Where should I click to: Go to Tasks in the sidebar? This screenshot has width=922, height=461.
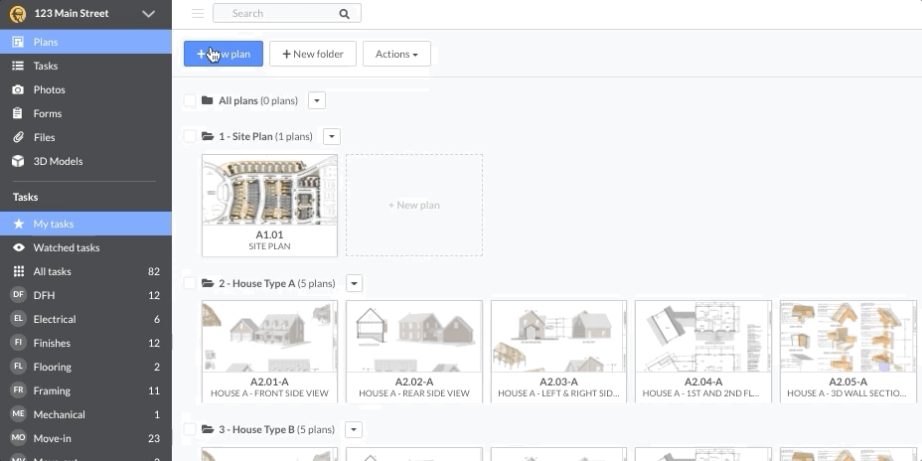point(85,66)
